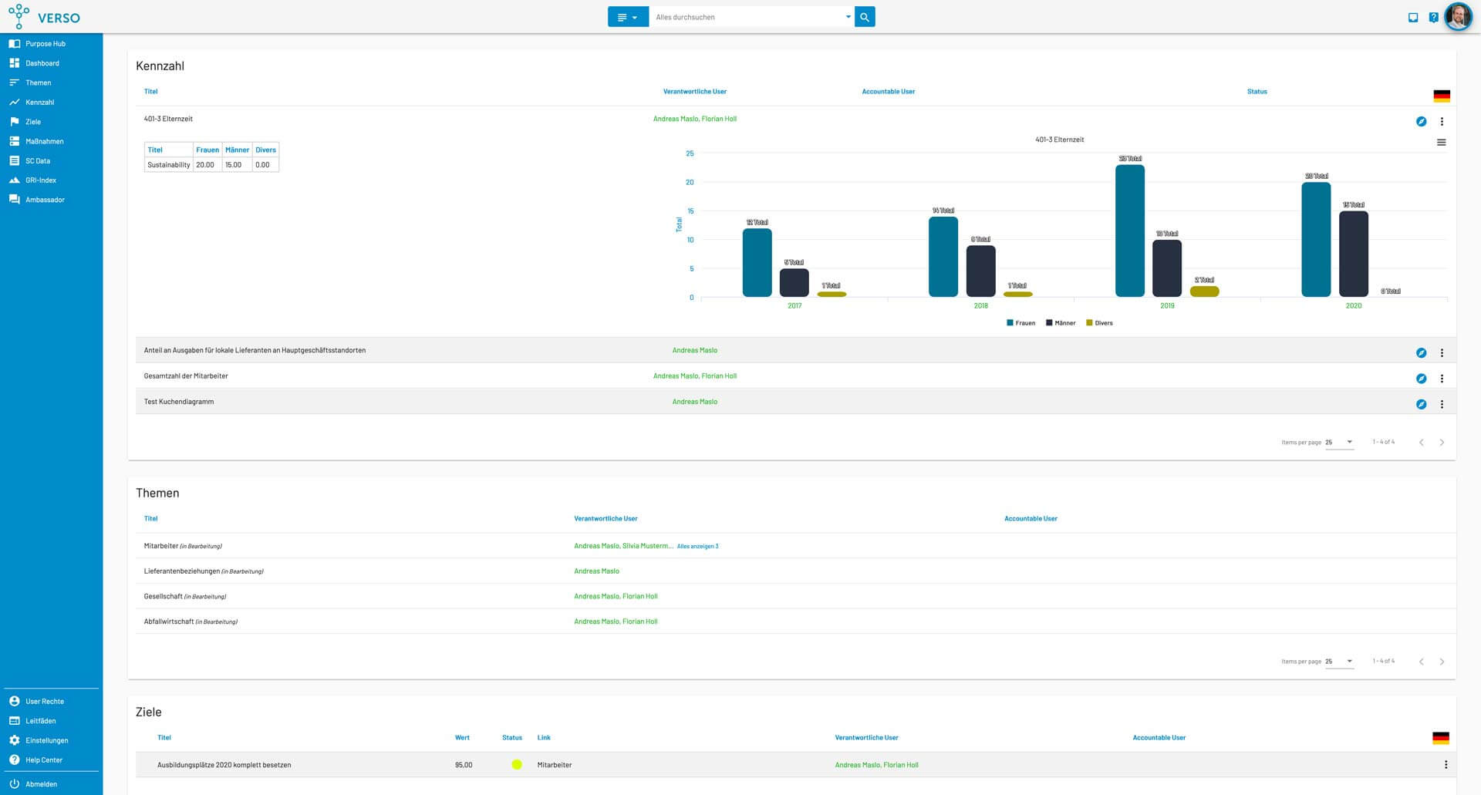The image size is (1481, 795).
Task: Open Themen items per page dropdown
Action: [1339, 662]
